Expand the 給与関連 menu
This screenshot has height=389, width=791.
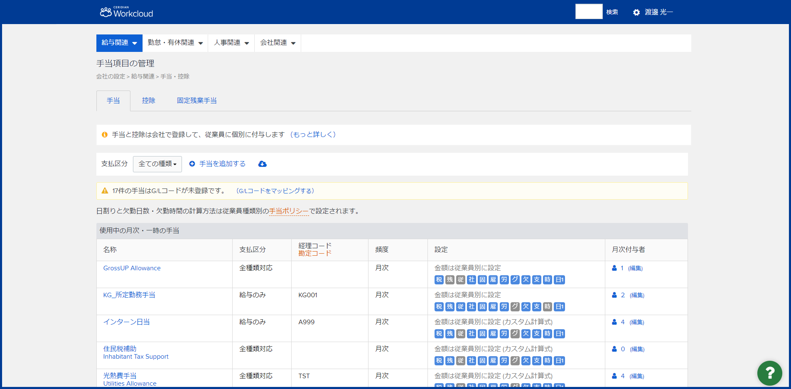pyautogui.click(x=119, y=43)
